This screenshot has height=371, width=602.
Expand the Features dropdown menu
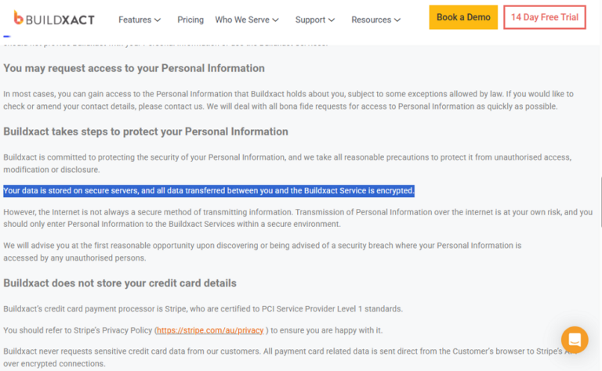click(140, 20)
